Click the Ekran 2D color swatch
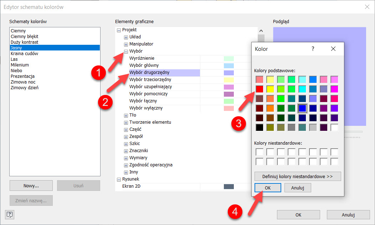This screenshot has height=225, width=375. (228, 186)
